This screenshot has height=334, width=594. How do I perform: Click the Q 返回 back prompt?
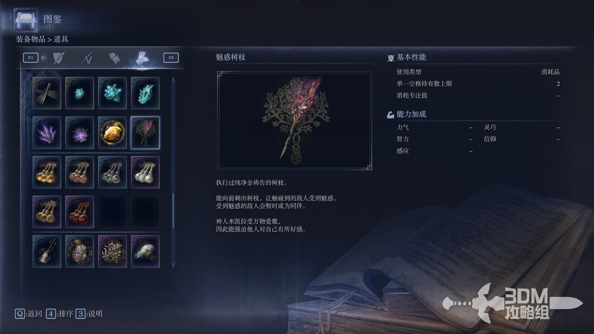pos(28,314)
